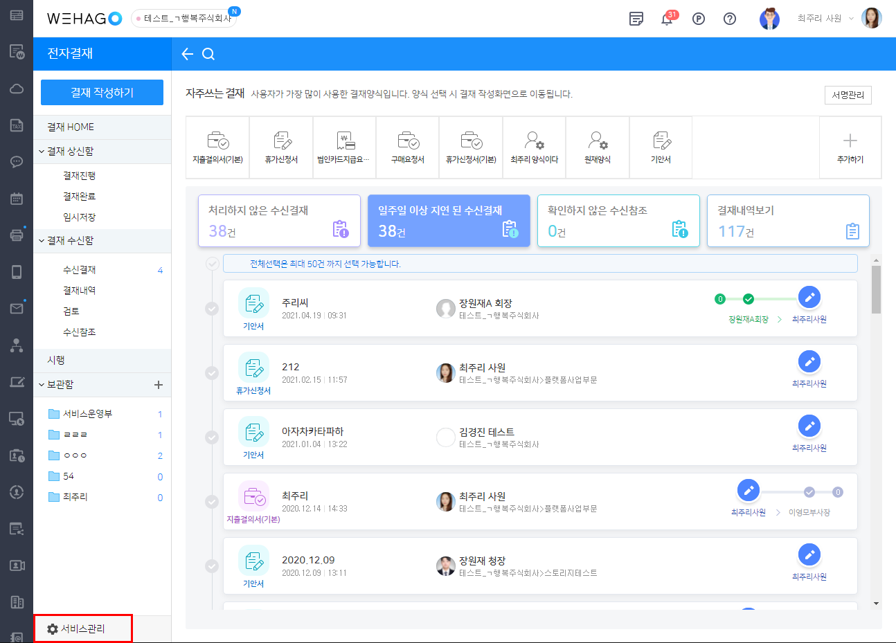The width and height of the screenshot is (896, 643).
Task: Open the calendar icon in left sidebar
Action: pos(17,199)
